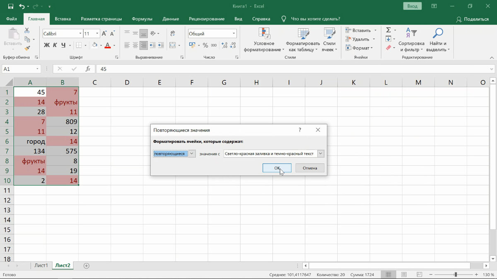This screenshot has width=497, height=279.
Task: Expand the Вставить cells dropdown
Action: tap(376, 30)
